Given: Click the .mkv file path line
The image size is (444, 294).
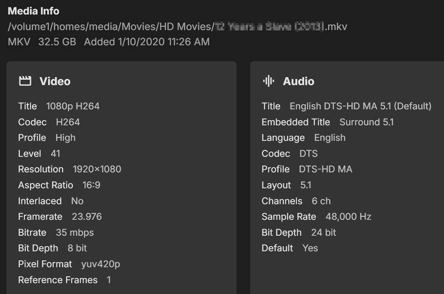Looking at the screenshot, I should pyautogui.click(x=177, y=27).
